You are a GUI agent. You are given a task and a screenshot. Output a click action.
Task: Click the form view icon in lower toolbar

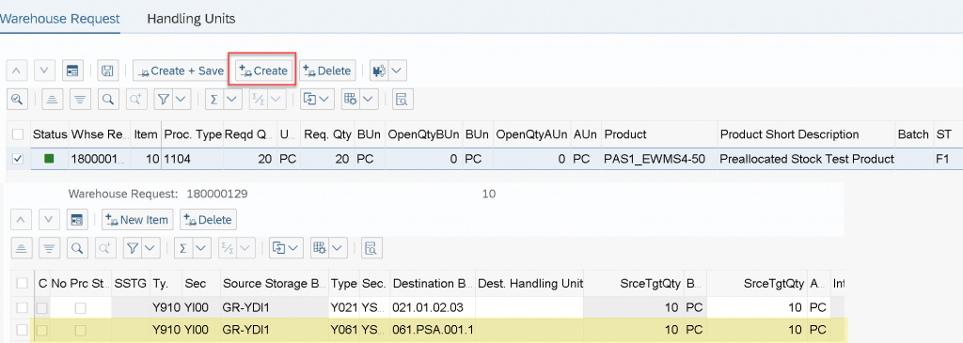77,220
